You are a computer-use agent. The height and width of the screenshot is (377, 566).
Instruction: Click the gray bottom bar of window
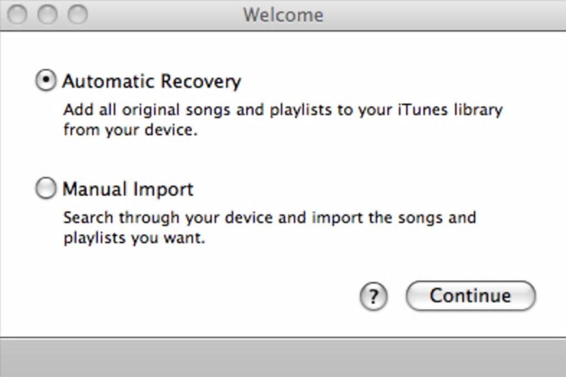283,358
